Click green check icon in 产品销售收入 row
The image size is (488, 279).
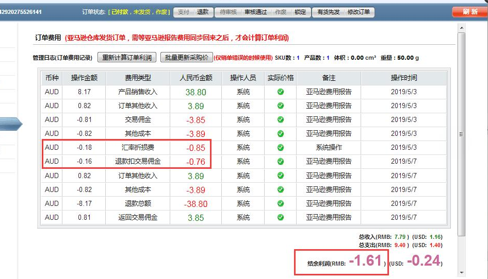pos(281,92)
